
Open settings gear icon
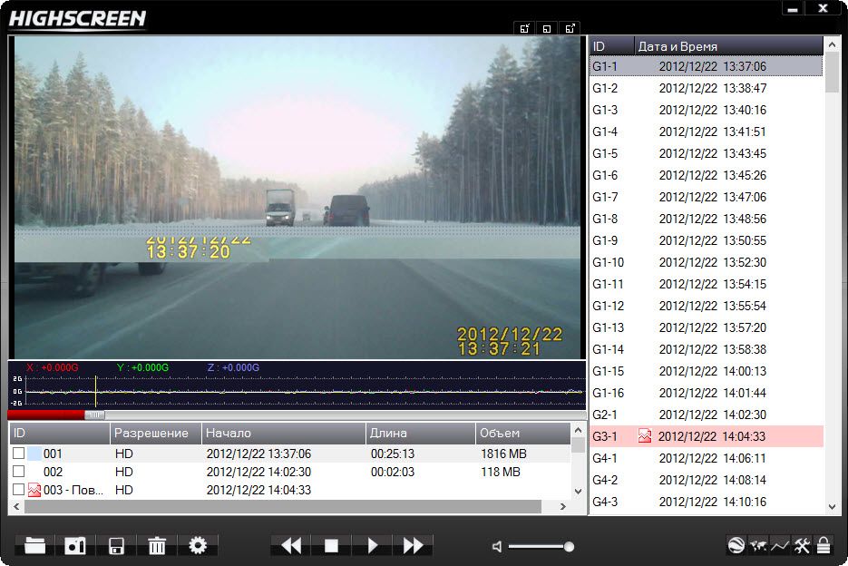click(198, 545)
